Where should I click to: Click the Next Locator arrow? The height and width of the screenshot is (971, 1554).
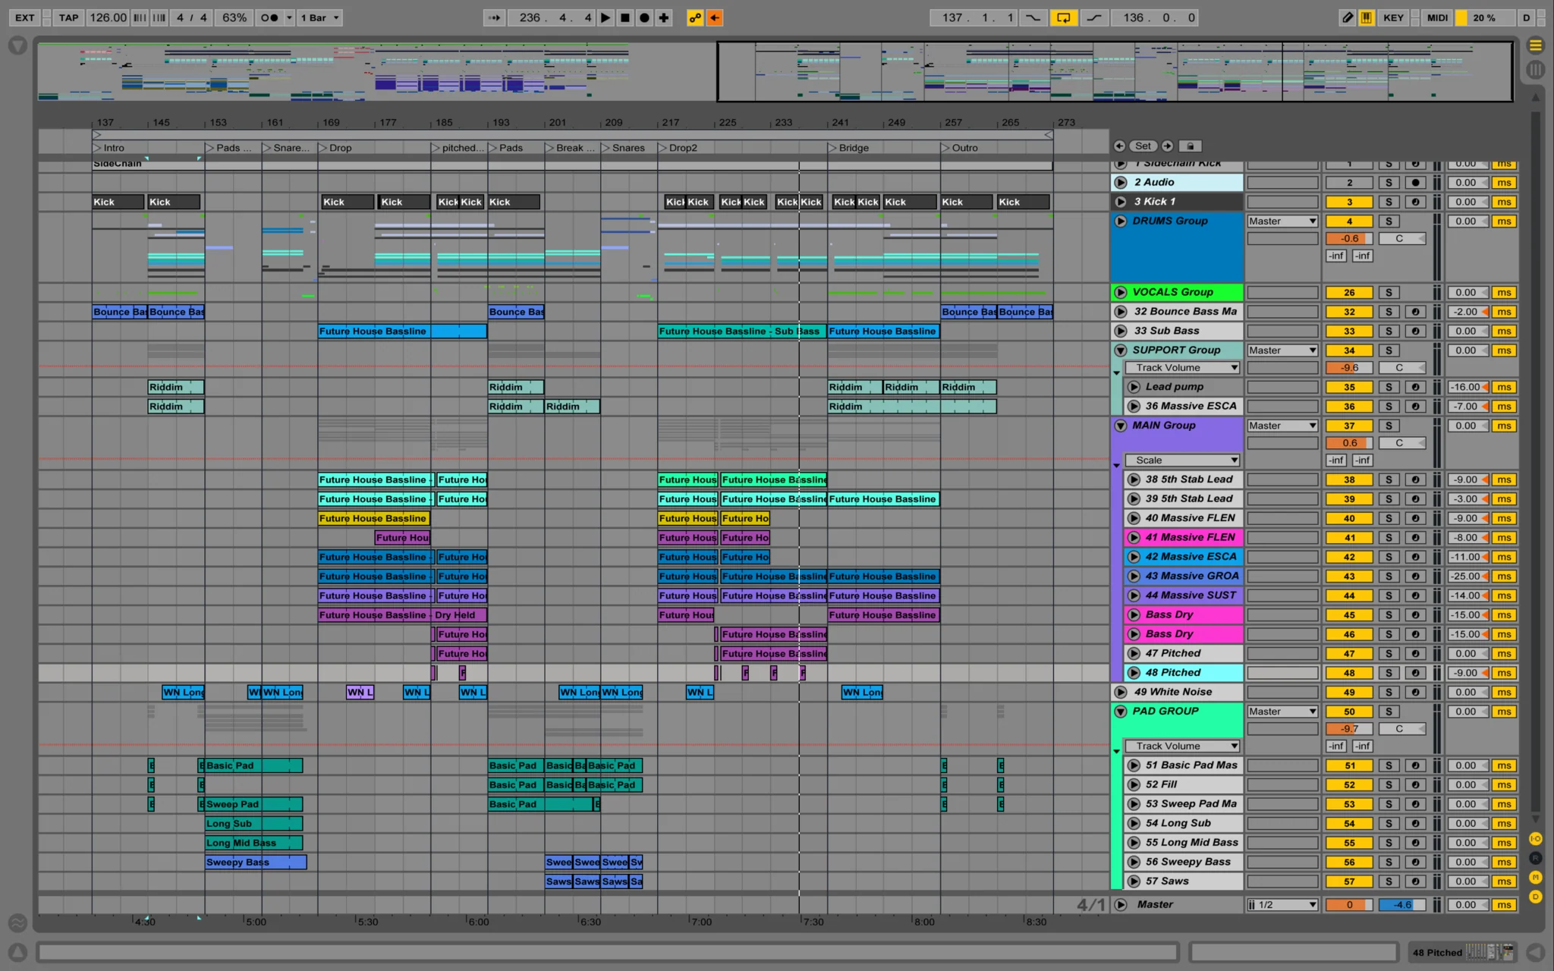(x=1168, y=146)
